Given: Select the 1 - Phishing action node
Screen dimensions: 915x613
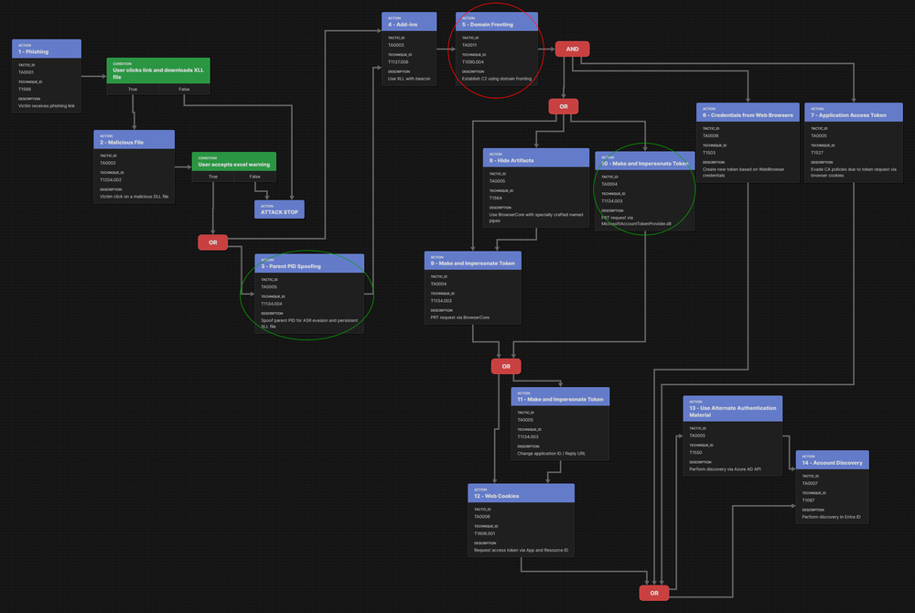Looking at the screenshot, I should click(47, 49).
